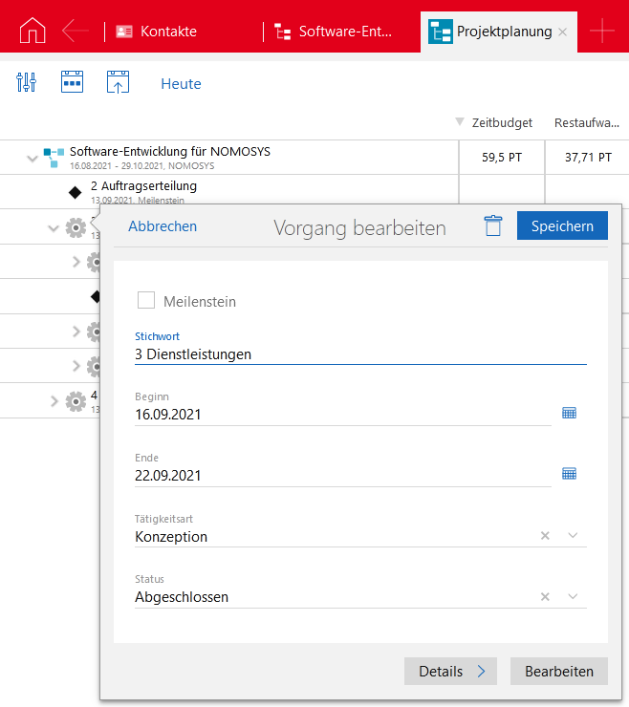The height and width of the screenshot is (707, 629).
Task: Open the filter settings sliders icon
Action: pyautogui.click(x=27, y=82)
